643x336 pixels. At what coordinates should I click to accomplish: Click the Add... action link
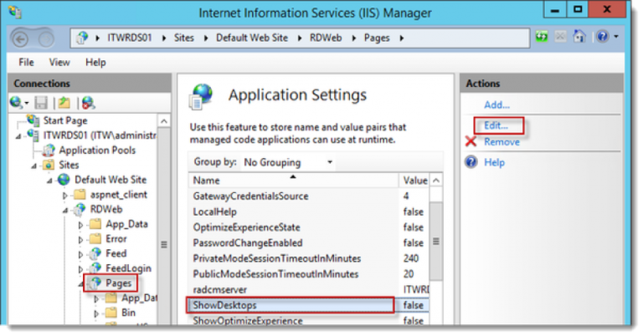(x=496, y=104)
